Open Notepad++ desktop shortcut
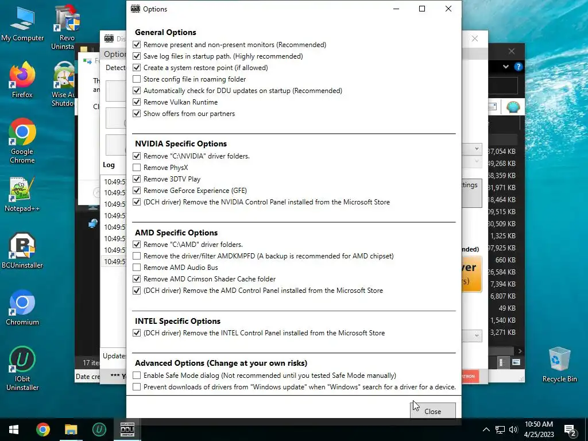The height and width of the screenshot is (441, 588). [22, 194]
